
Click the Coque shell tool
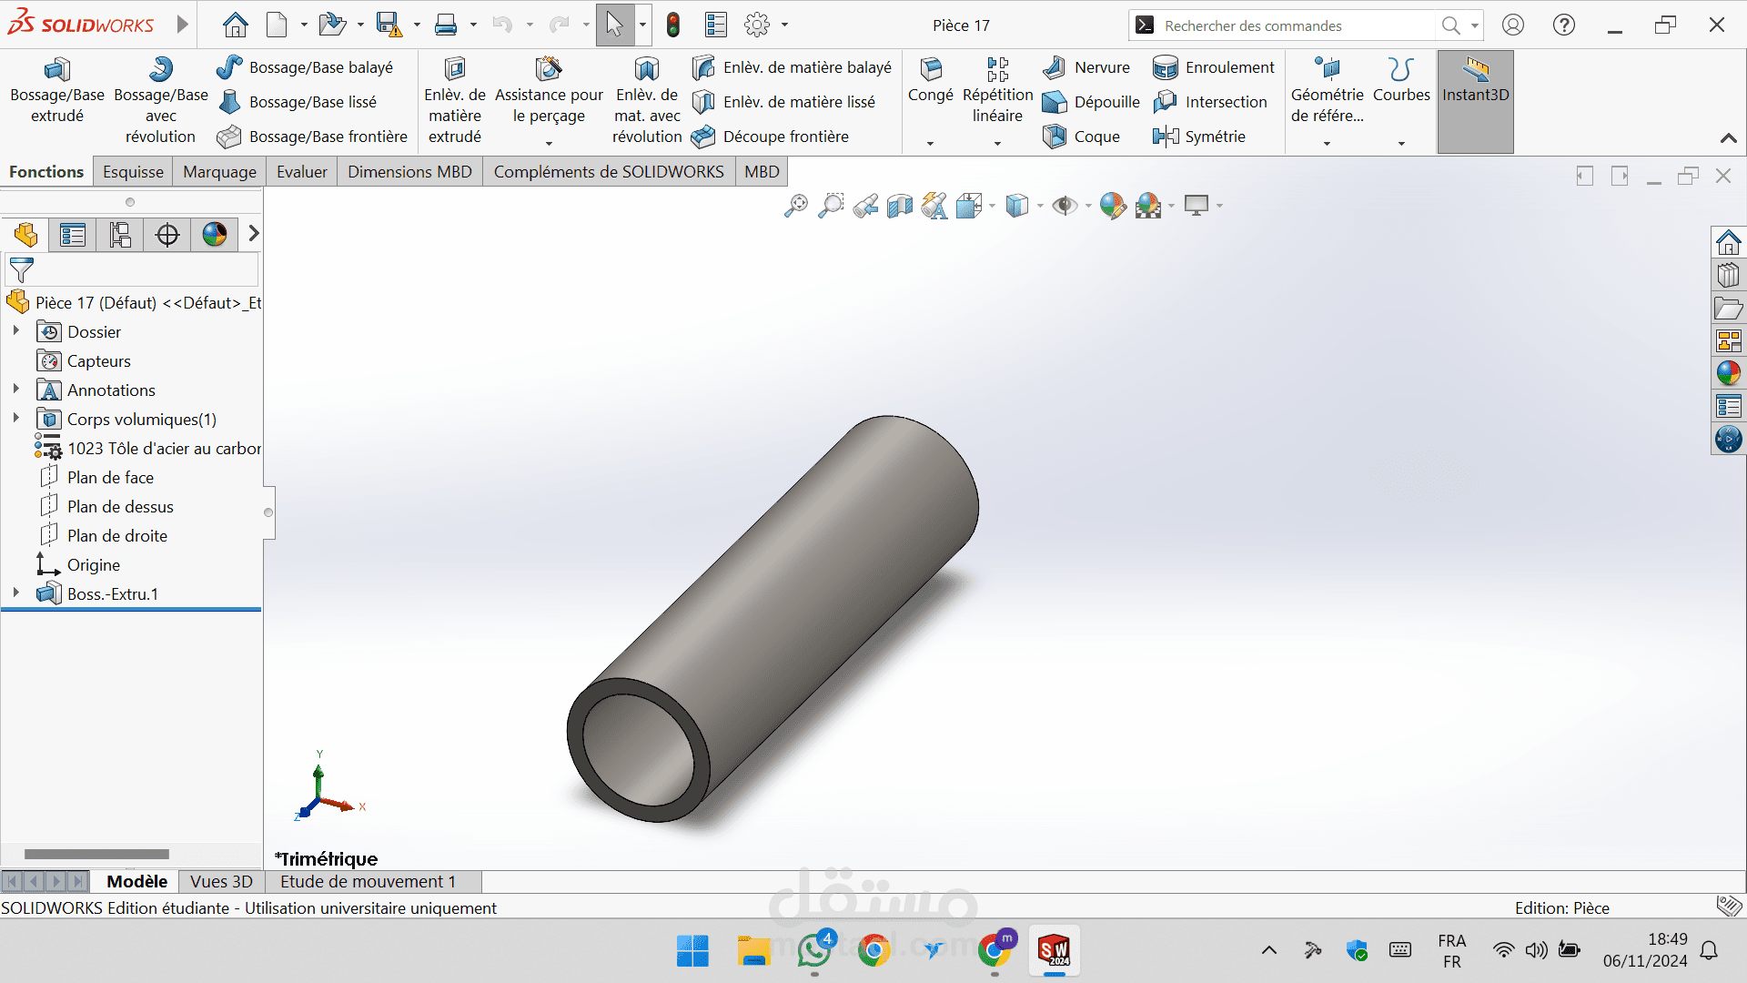pos(1081,137)
